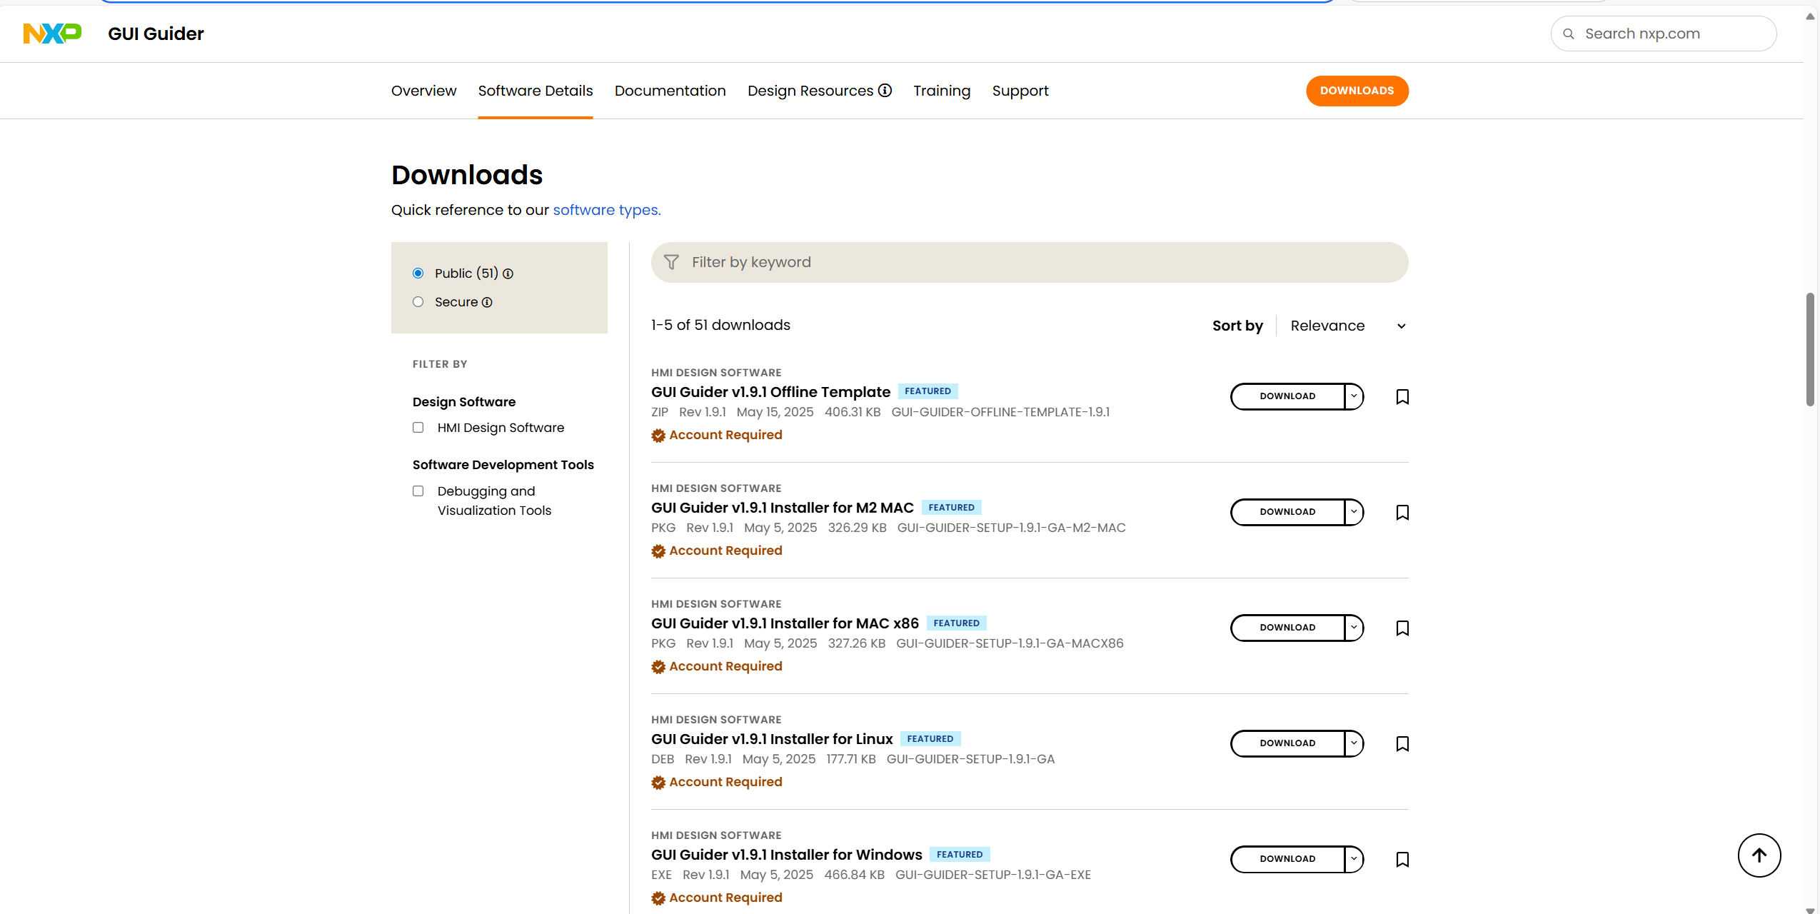Screen dimensions: 1820x914
Task: Click the filter funnel icon
Action: point(671,262)
